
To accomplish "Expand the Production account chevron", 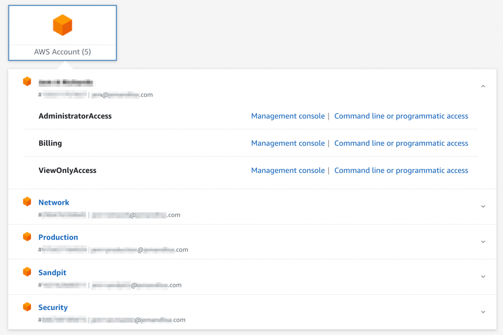I will click(x=483, y=242).
